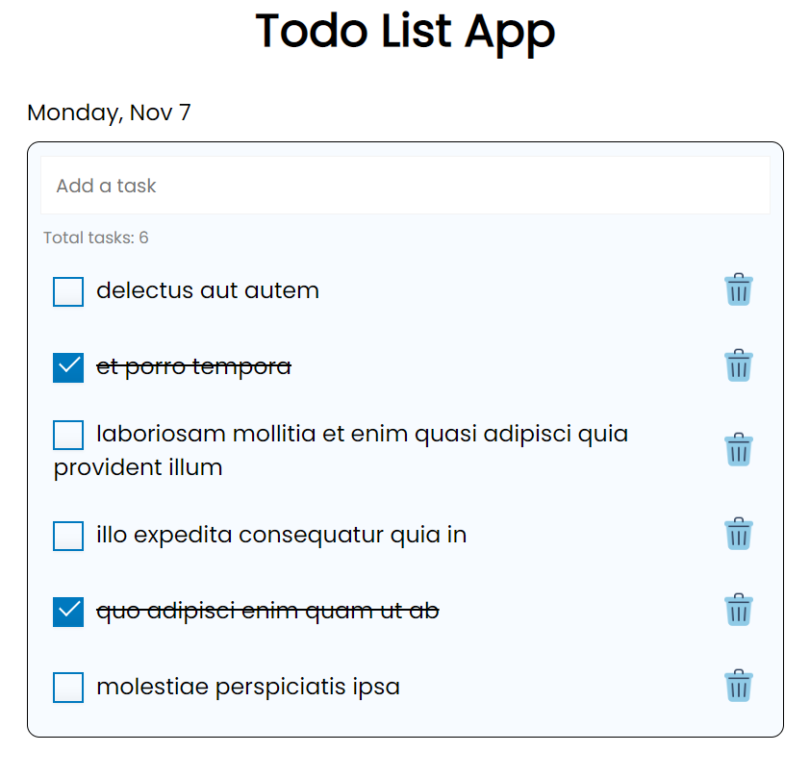
Task: Delete the task 'illo expedita consequatur quia in'
Action: coord(739,535)
